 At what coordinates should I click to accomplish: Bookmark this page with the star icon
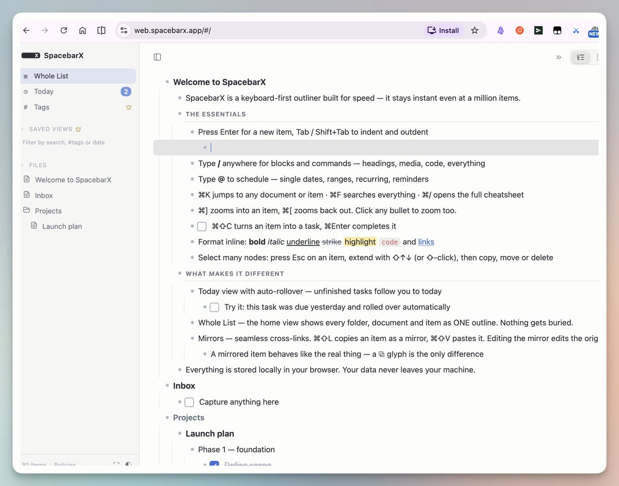(x=475, y=30)
